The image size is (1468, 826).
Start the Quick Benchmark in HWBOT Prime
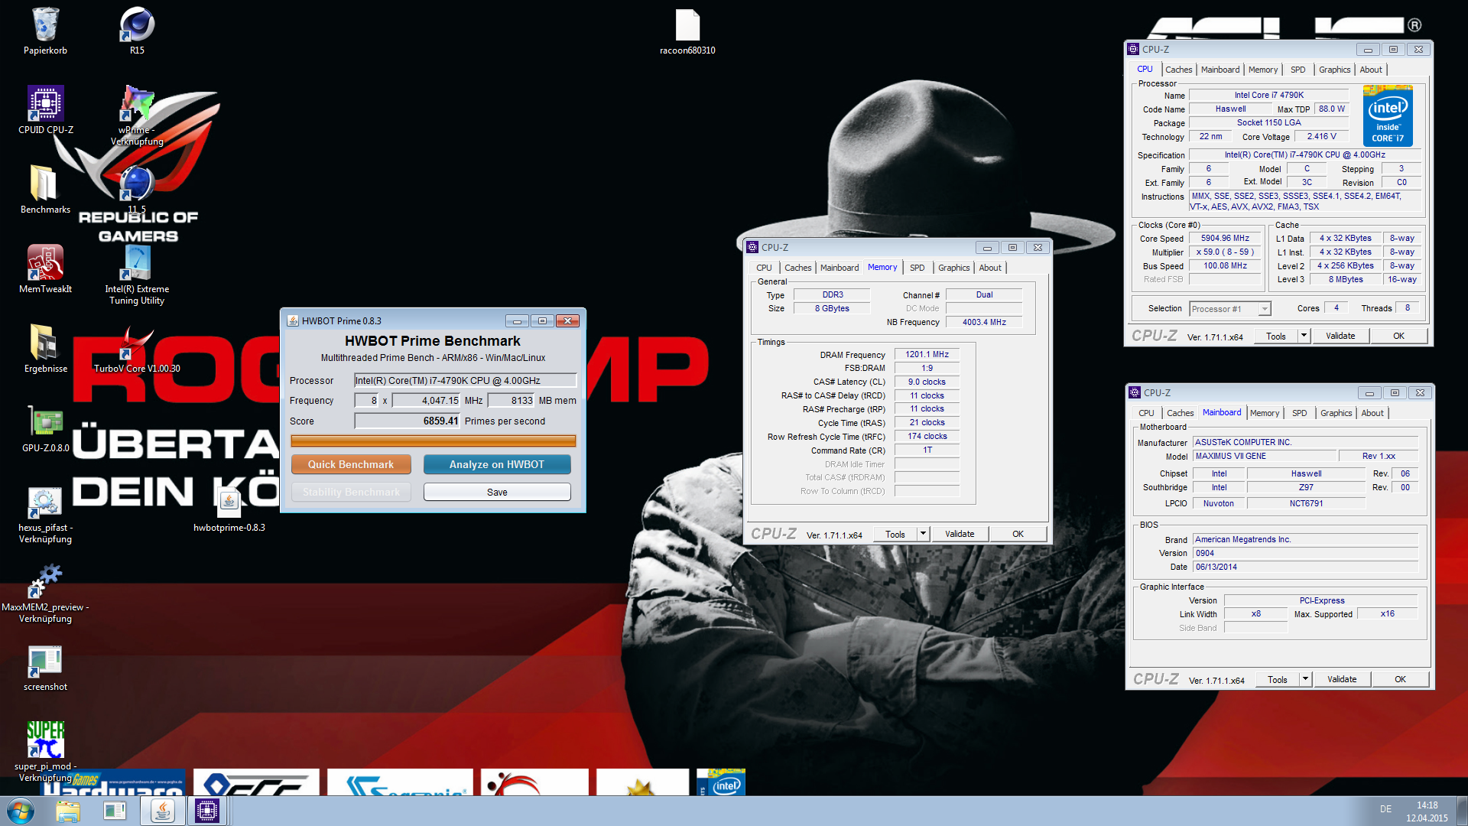click(351, 464)
